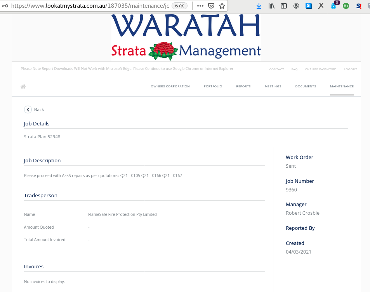The width and height of the screenshot is (370, 292).
Task: Select the Maintenance menu tab
Action: pyautogui.click(x=342, y=86)
